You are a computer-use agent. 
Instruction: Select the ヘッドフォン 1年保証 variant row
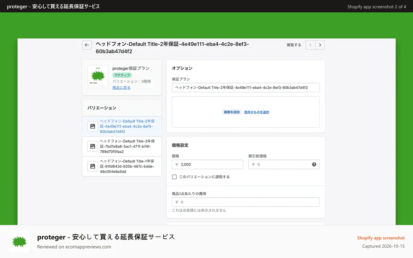[122, 166]
